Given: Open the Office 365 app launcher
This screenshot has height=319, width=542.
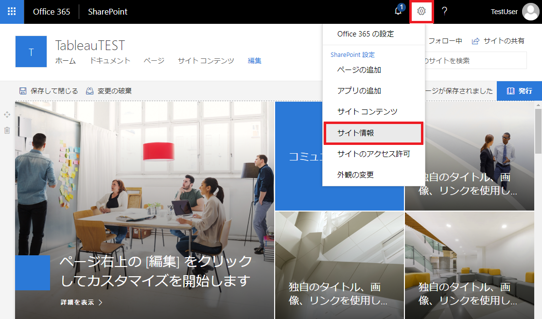Looking at the screenshot, I should coord(11,12).
